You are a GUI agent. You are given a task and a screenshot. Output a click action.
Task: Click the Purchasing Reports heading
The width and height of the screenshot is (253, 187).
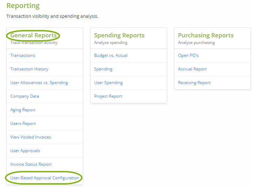pos(206,35)
